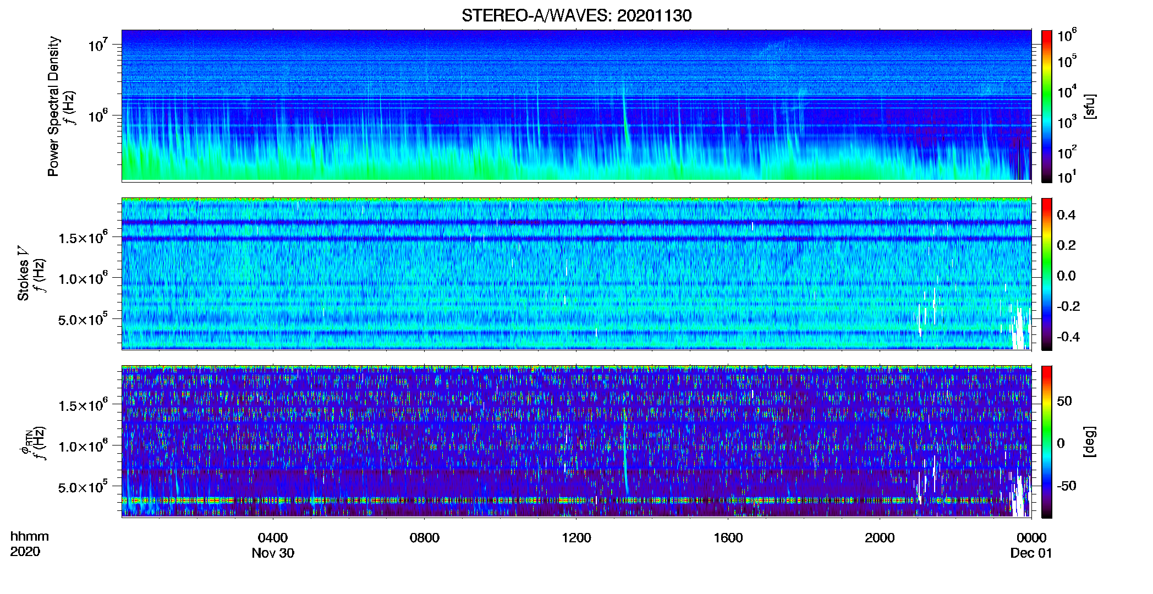Click the 0400 time axis label
The height and width of the screenshot is (594, 1153).
coord(273,537)
